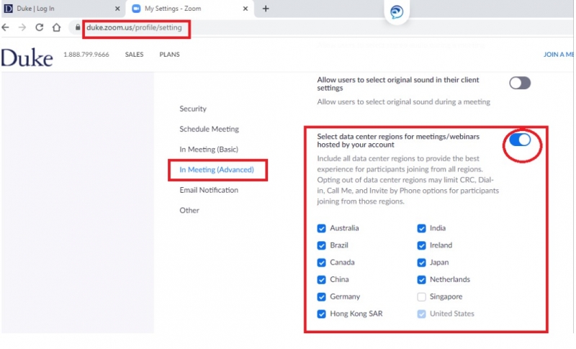576x349 pixels.
Task: Click the browser back arrow
Action: click(6, 27)
